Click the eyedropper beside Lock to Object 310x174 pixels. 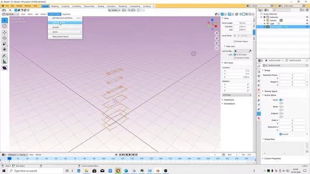(250, 51)
